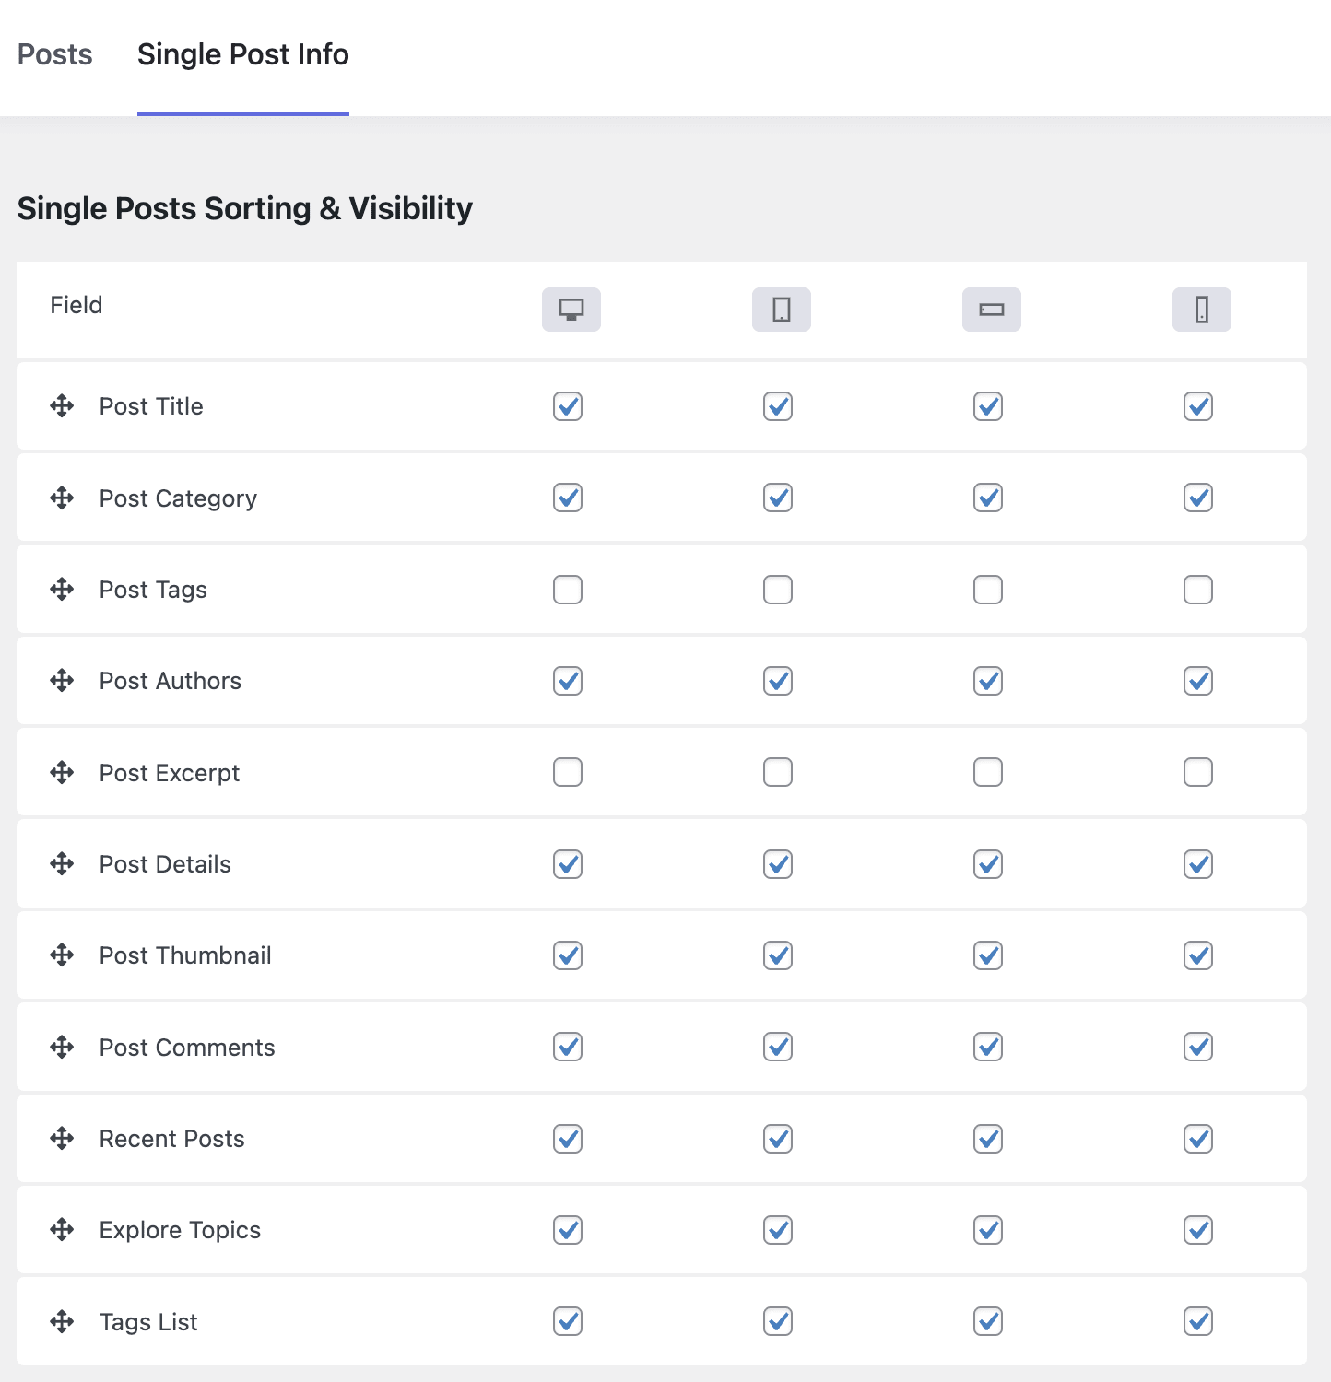Click the tablet device icon in header

click(781, 310)
